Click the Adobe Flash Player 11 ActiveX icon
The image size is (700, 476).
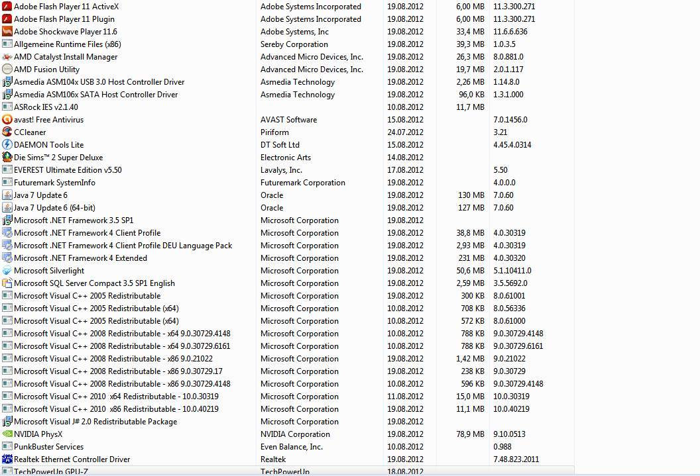click(x=7, y=7)
